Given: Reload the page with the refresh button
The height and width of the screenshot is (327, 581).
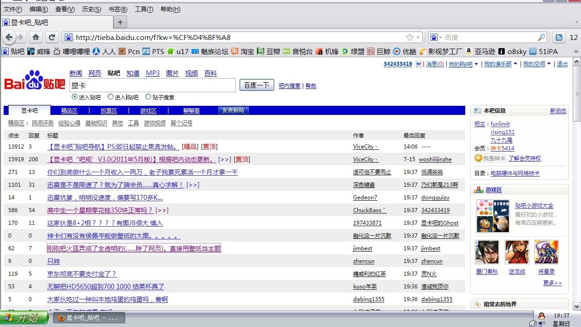Looking at the screenshot, I should click(x=52, y=37).
